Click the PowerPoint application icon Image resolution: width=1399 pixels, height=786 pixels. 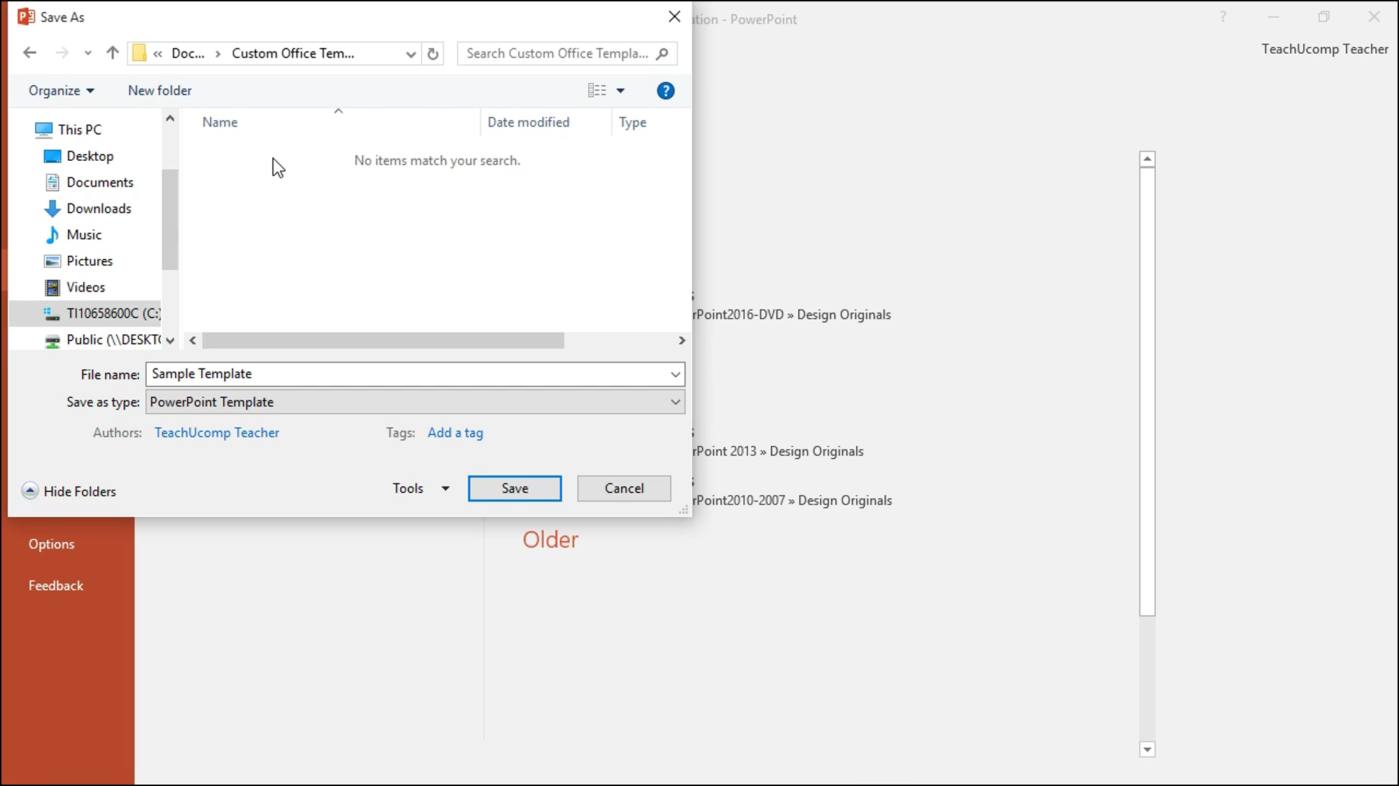[26, 16]
